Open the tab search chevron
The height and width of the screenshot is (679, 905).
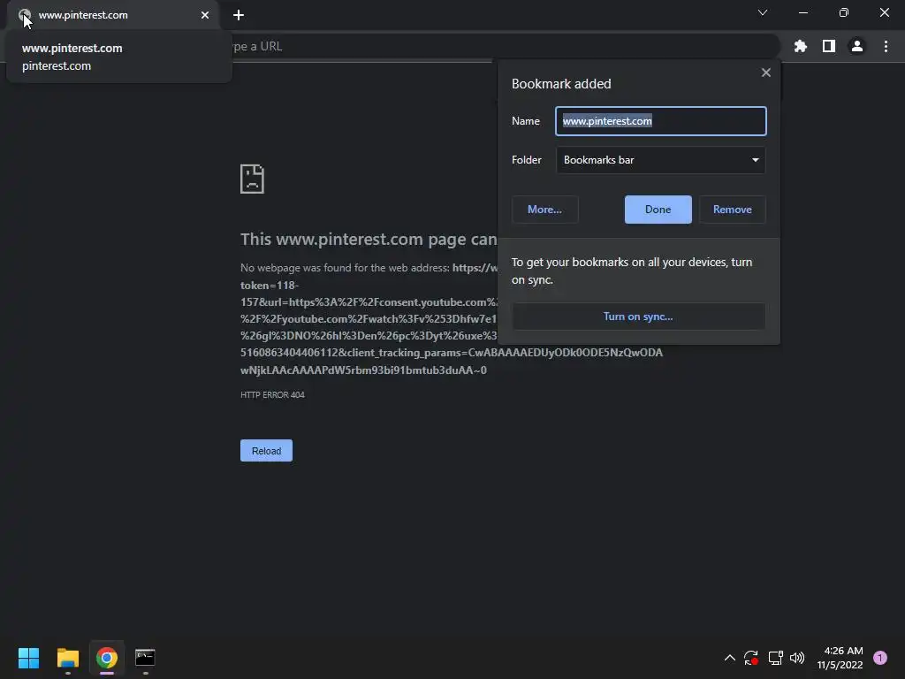(x=763, y=12)
